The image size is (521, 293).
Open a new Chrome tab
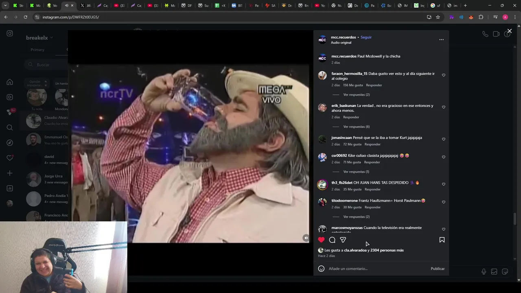[x=465, y=6]
